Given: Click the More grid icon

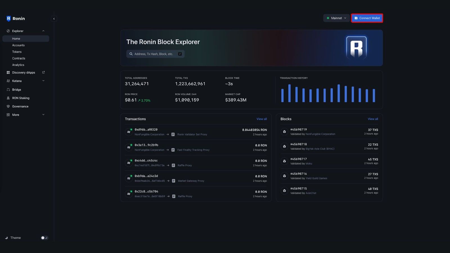Looking at the screenshot, I should (8, 115).
